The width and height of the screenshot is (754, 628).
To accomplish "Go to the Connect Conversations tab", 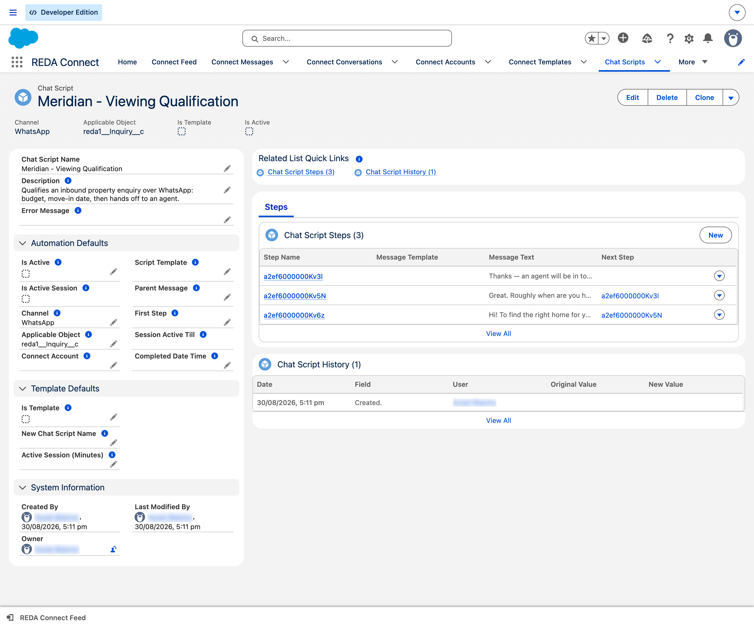I will pyautogui.click(x=344, y=62).
